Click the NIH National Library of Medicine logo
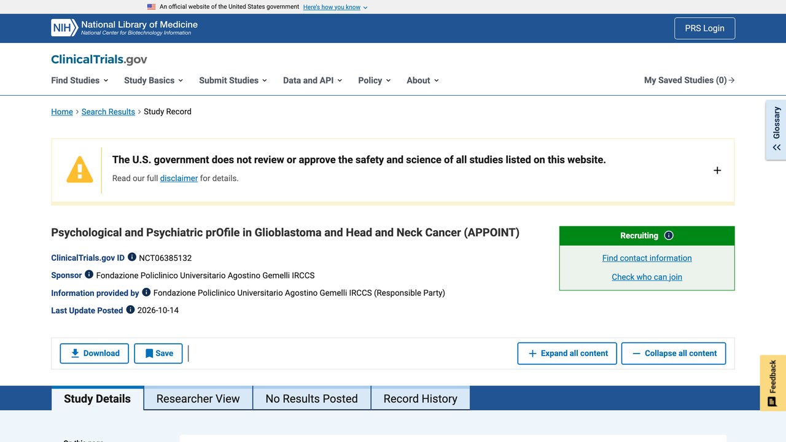 coord(125,28)
